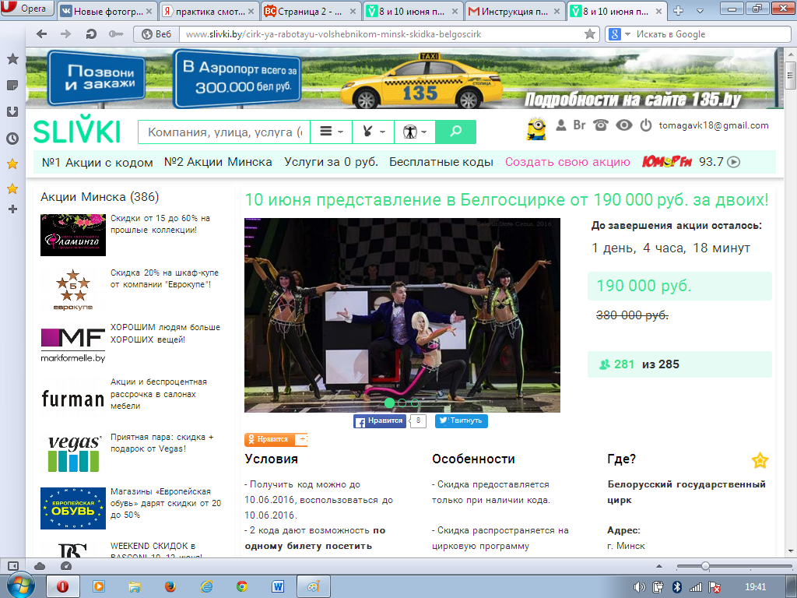Expand the hamburger categories dropdown
797x598 pixels.
coord(331,132)
